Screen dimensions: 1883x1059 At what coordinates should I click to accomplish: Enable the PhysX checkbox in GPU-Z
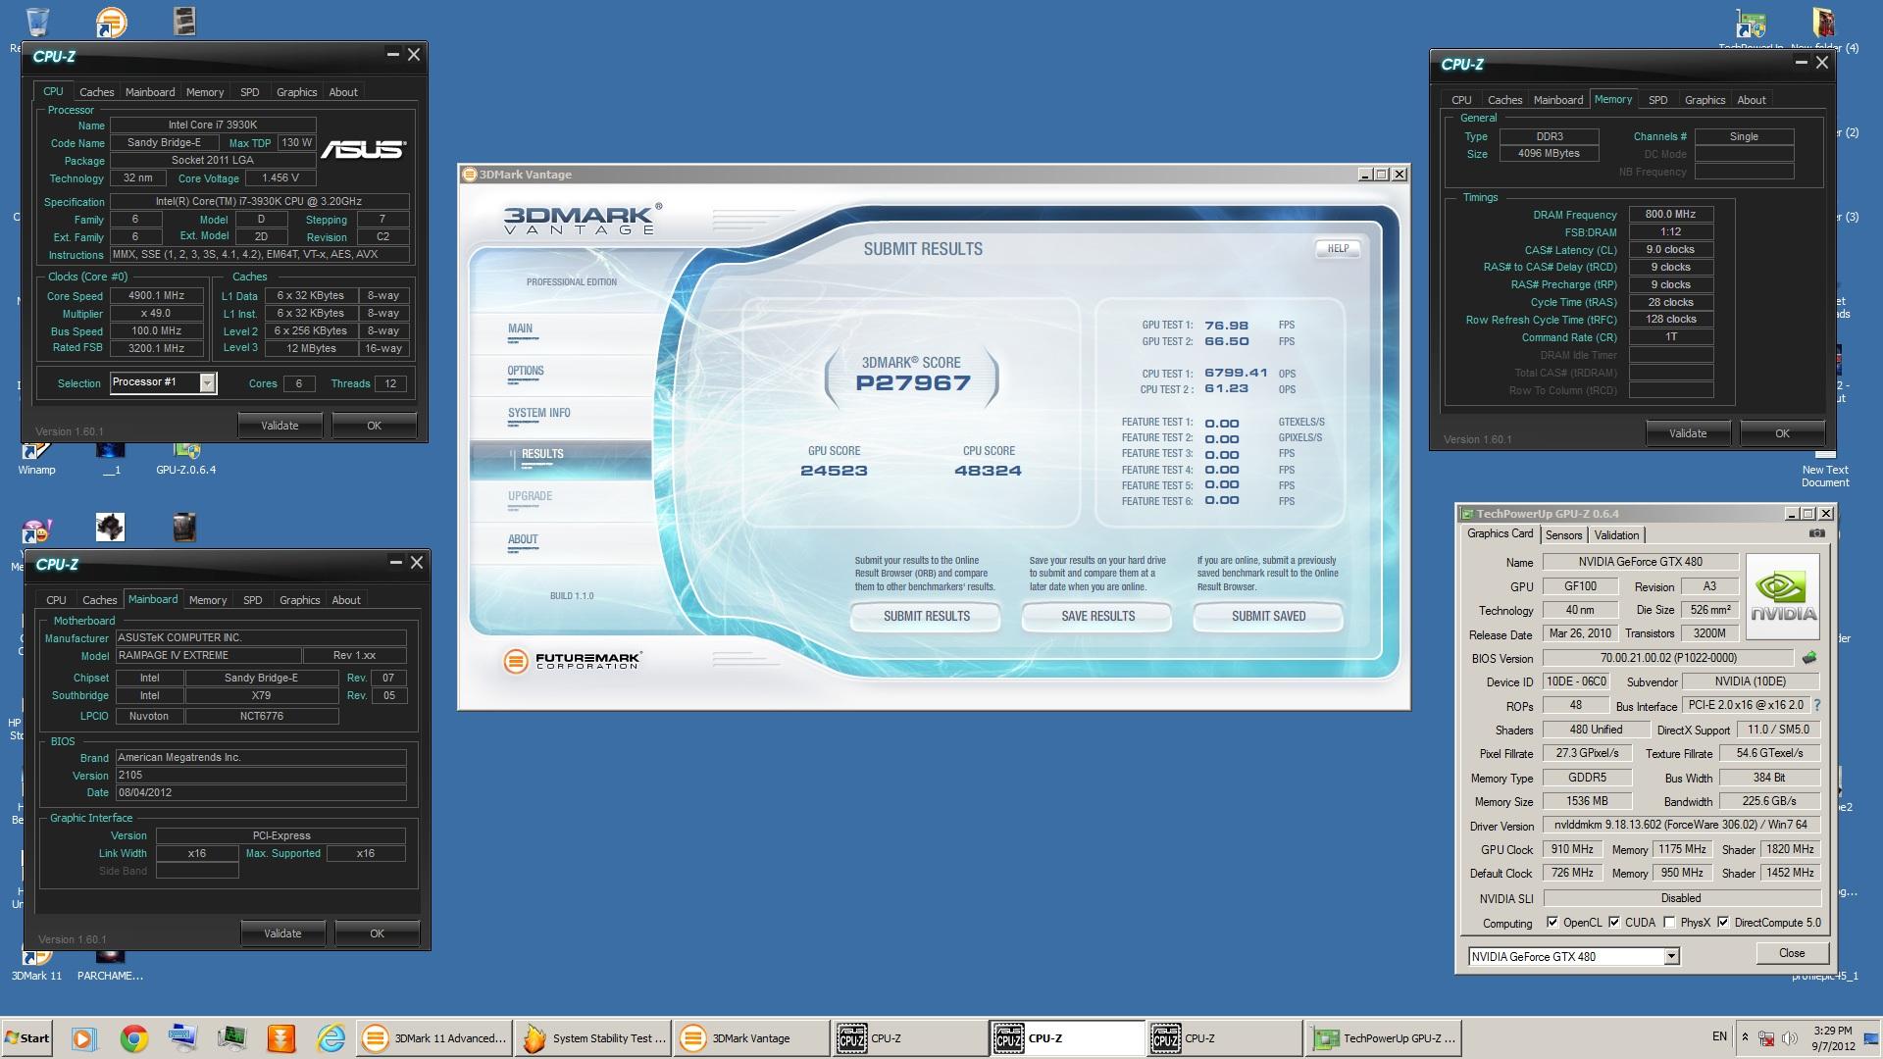[1669, 923]
